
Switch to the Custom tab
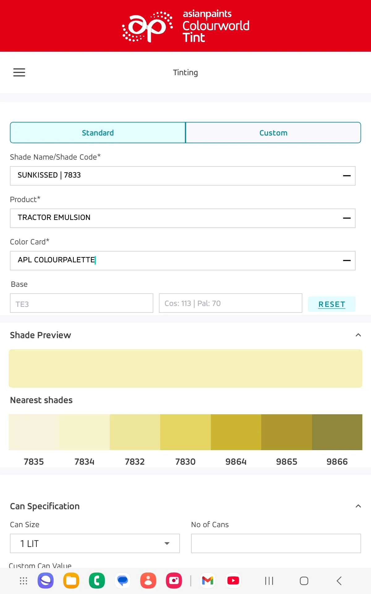tap(273, 133)
